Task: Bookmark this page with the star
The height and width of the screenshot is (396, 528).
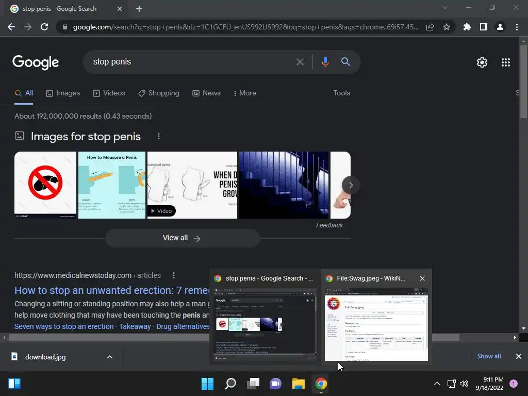Action: point(447,27)
